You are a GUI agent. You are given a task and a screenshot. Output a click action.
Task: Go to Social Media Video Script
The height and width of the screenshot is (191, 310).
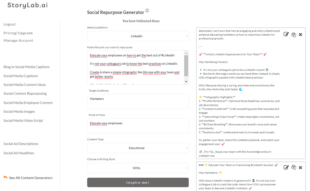point(23,121)
